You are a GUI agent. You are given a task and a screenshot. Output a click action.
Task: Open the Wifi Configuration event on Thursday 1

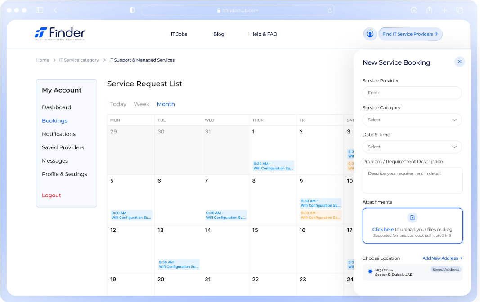[274, 166]
